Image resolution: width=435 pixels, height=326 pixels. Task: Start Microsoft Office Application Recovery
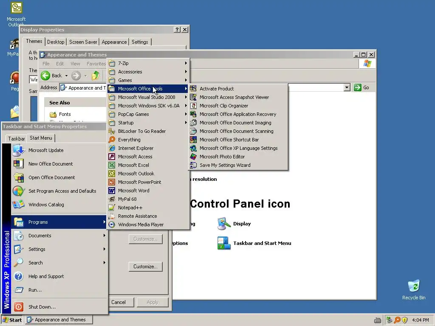coord(238,114)
